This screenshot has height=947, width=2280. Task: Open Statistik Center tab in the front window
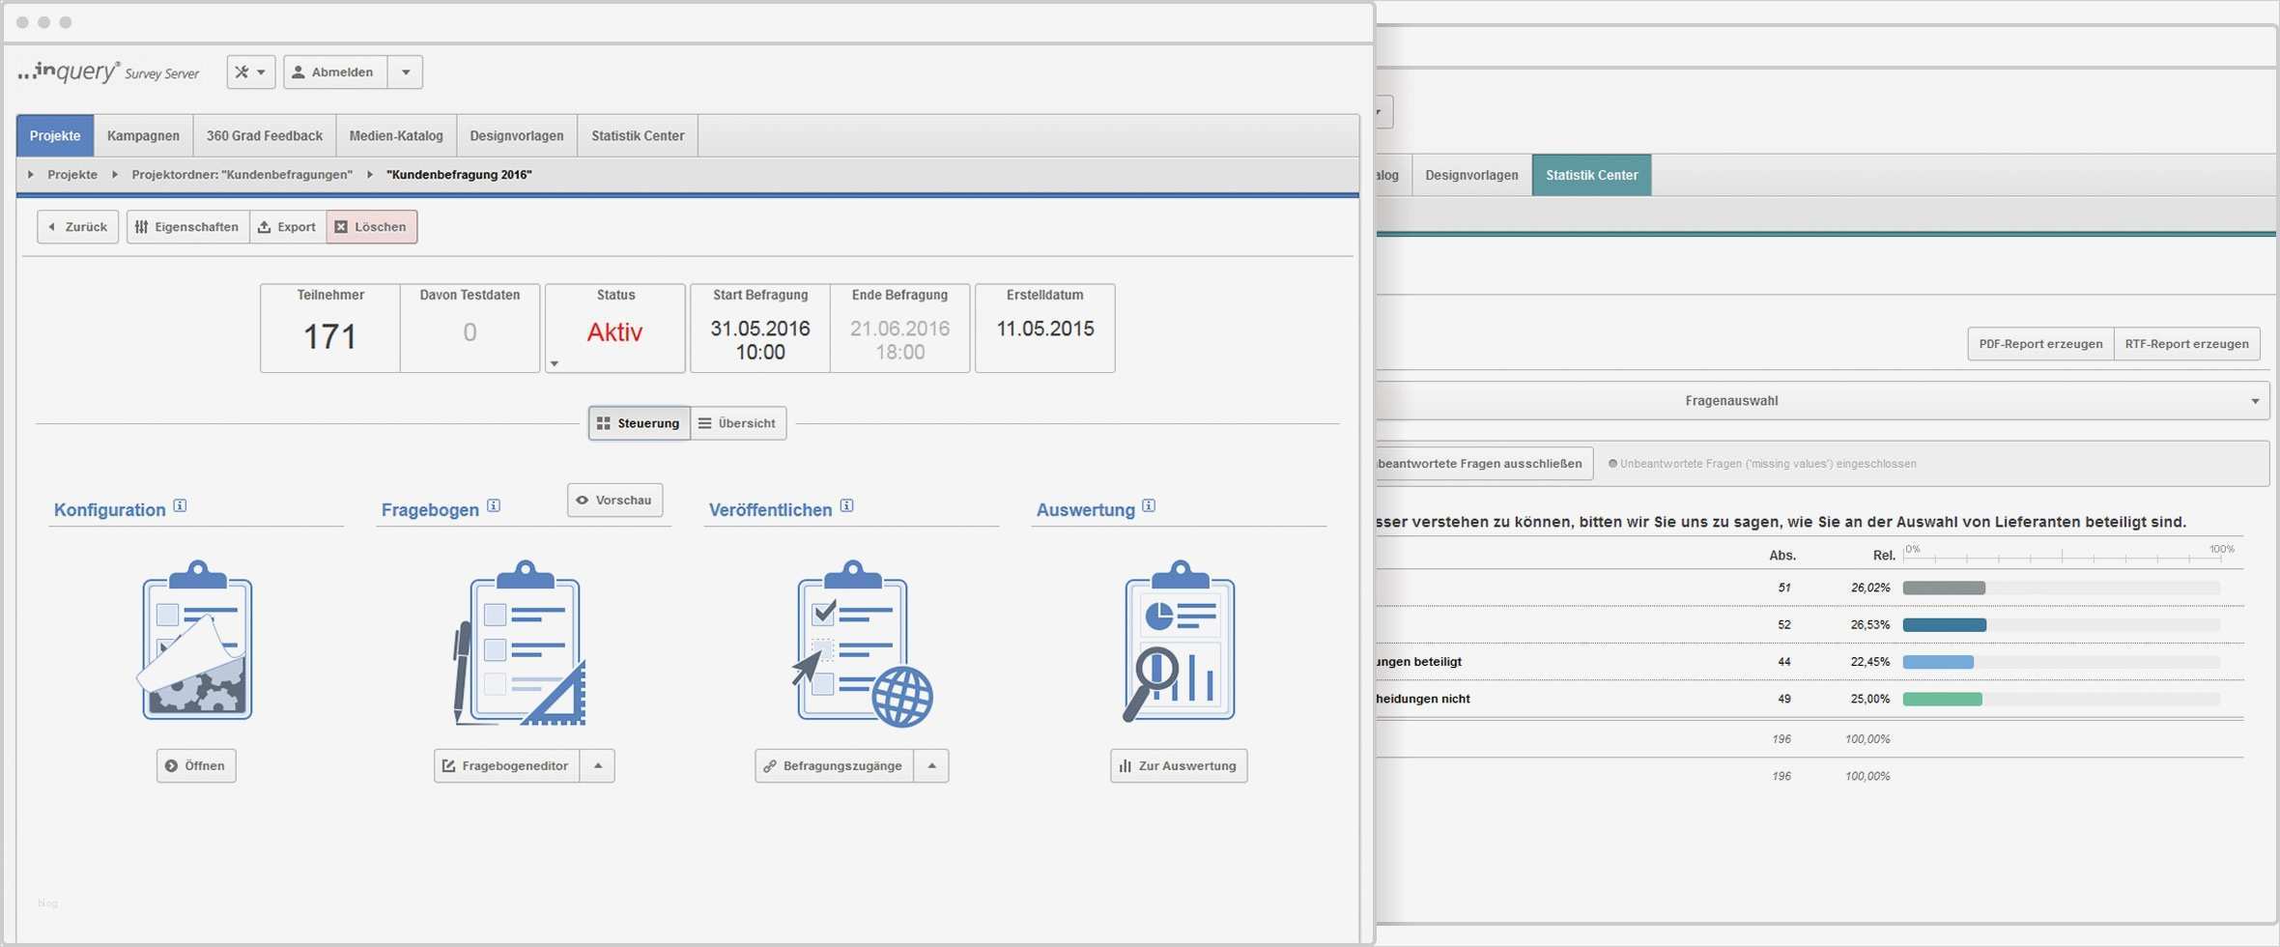point(638,136)
